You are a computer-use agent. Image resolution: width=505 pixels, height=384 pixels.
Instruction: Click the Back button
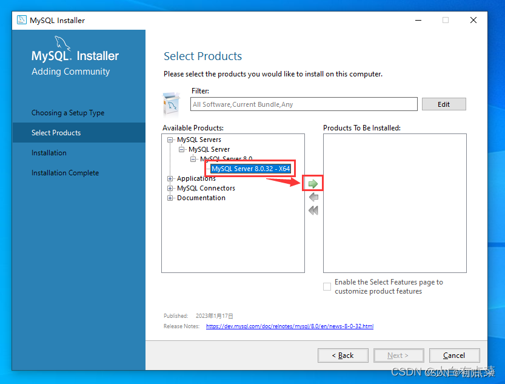[x=343, y=355]
